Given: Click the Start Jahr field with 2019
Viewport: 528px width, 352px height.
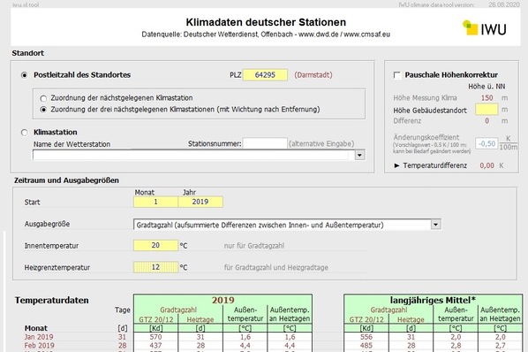Looking at the screenshot, I should (x=200, y=202).
